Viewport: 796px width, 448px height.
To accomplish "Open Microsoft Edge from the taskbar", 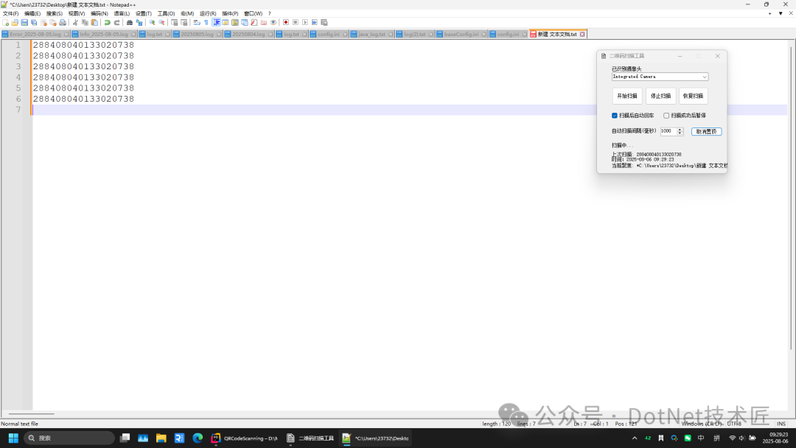I will [198, 438].
